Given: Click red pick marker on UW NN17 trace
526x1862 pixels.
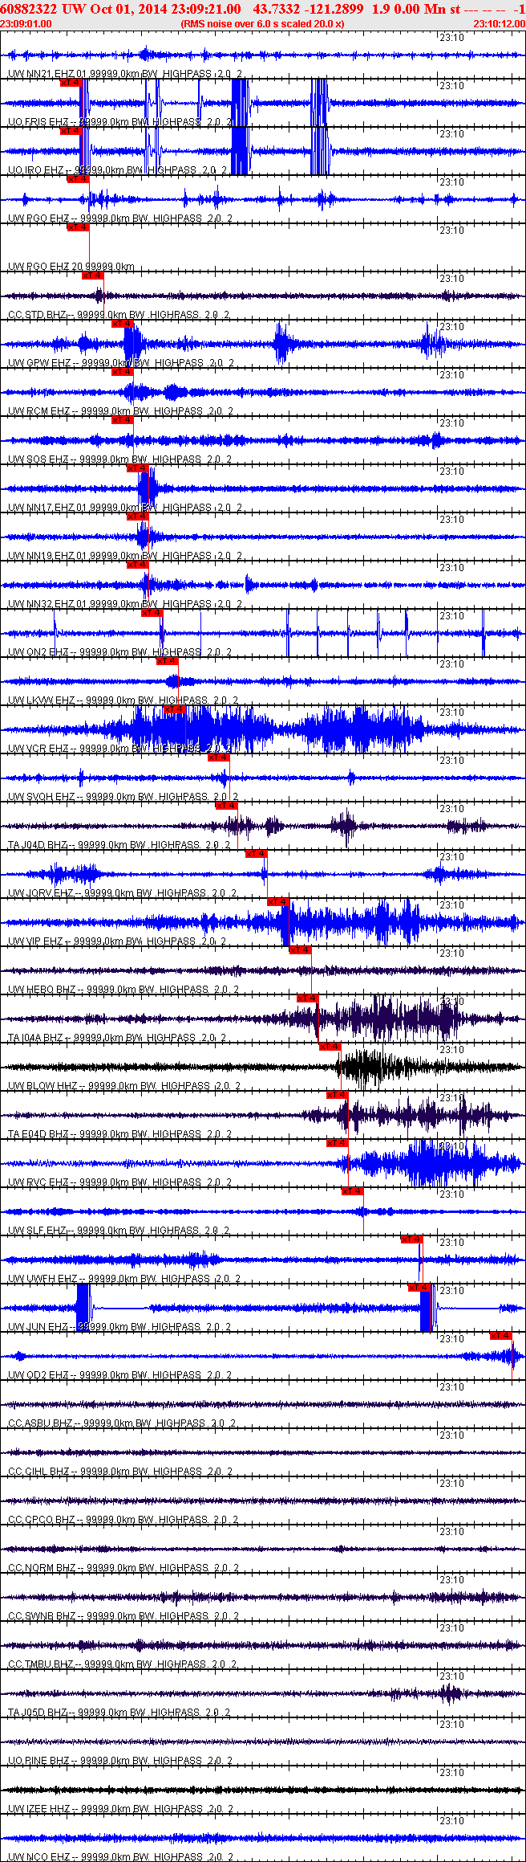Looking at the screenshot, I should pos(137,468).
